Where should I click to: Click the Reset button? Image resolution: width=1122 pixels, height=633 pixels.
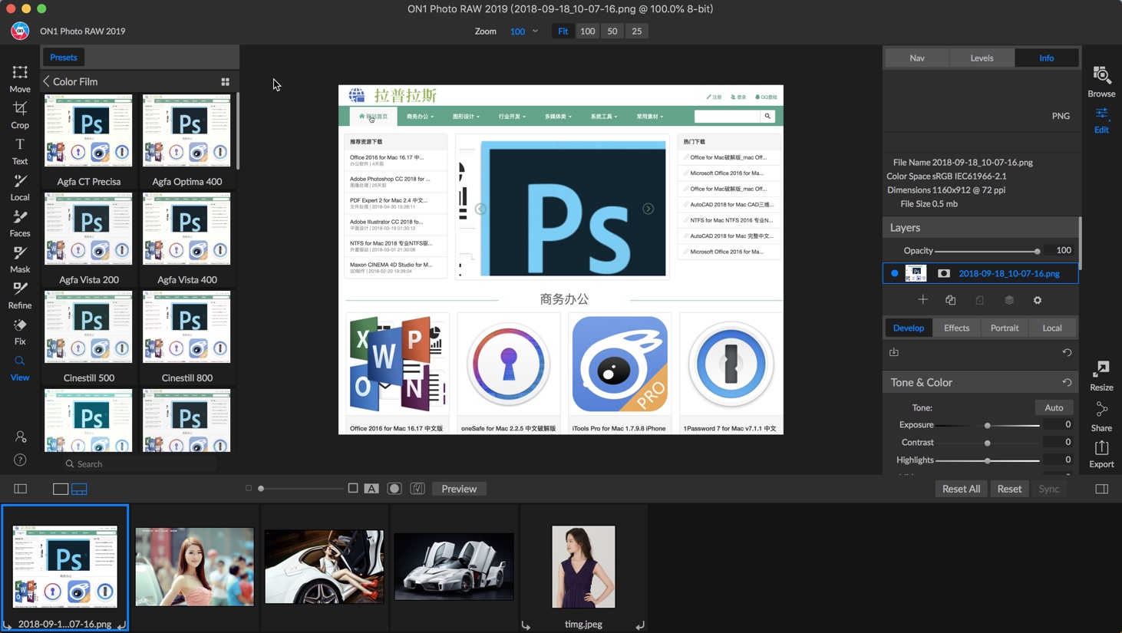pos(1009,489)
